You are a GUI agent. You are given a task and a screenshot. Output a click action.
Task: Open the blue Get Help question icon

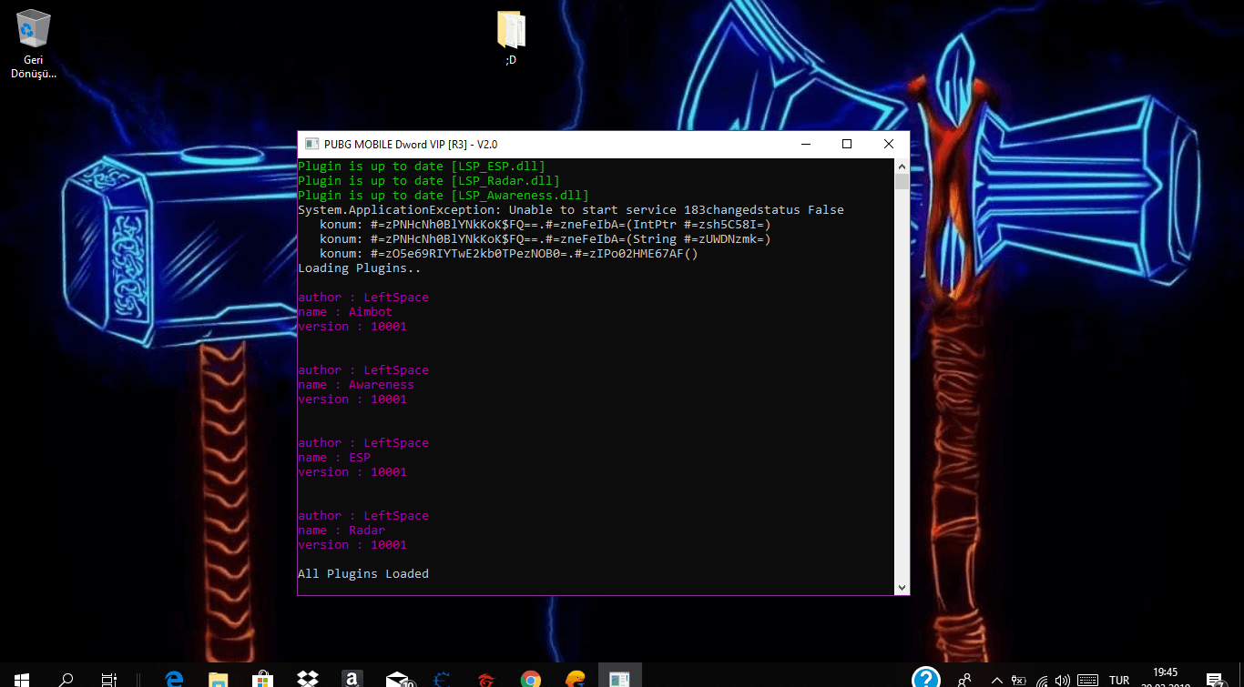(x=926, y=679)
